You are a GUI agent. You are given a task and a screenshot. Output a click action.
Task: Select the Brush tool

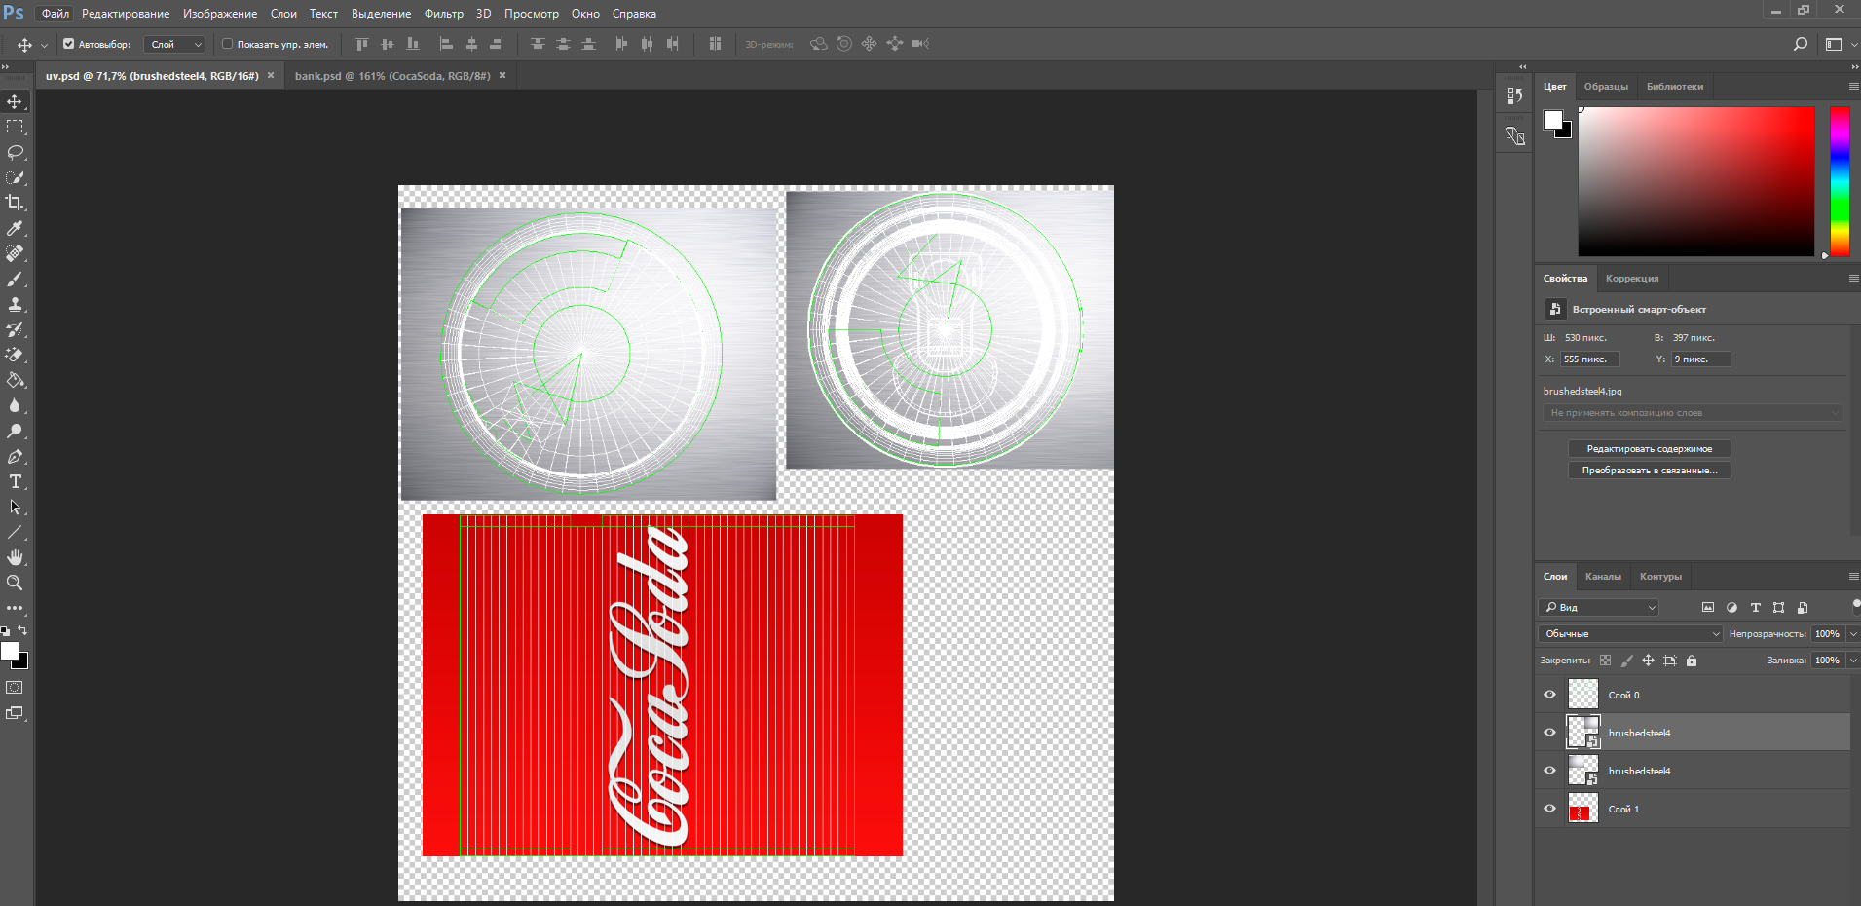[16, 279]
